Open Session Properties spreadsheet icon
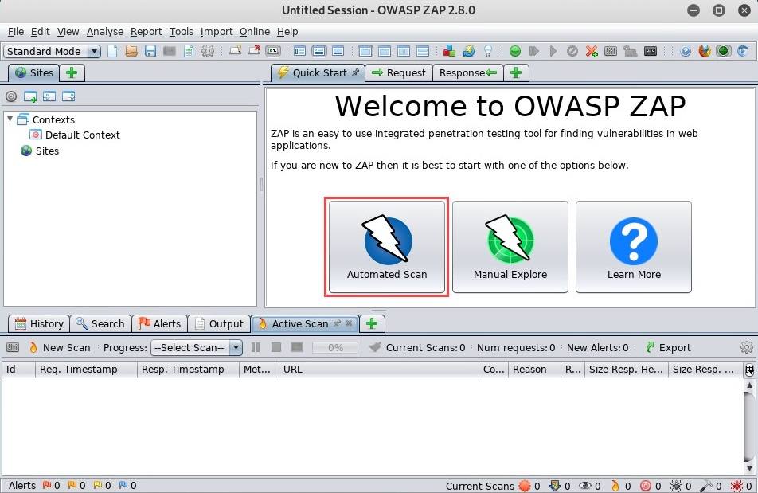This screenshot has height=493, width=758. (x=189, y=51)
